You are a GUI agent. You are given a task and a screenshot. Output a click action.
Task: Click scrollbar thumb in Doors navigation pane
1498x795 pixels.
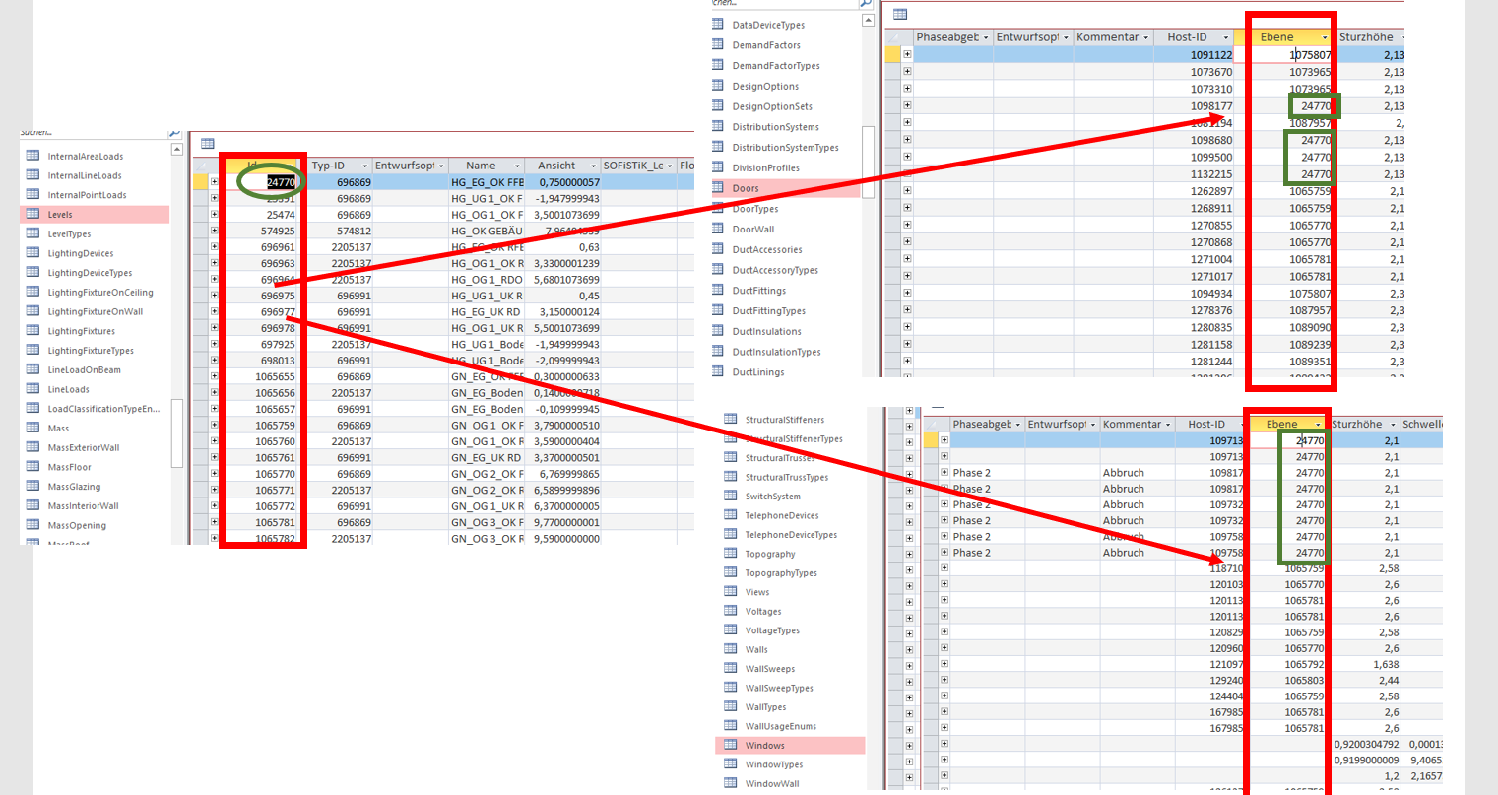point(868,163)
